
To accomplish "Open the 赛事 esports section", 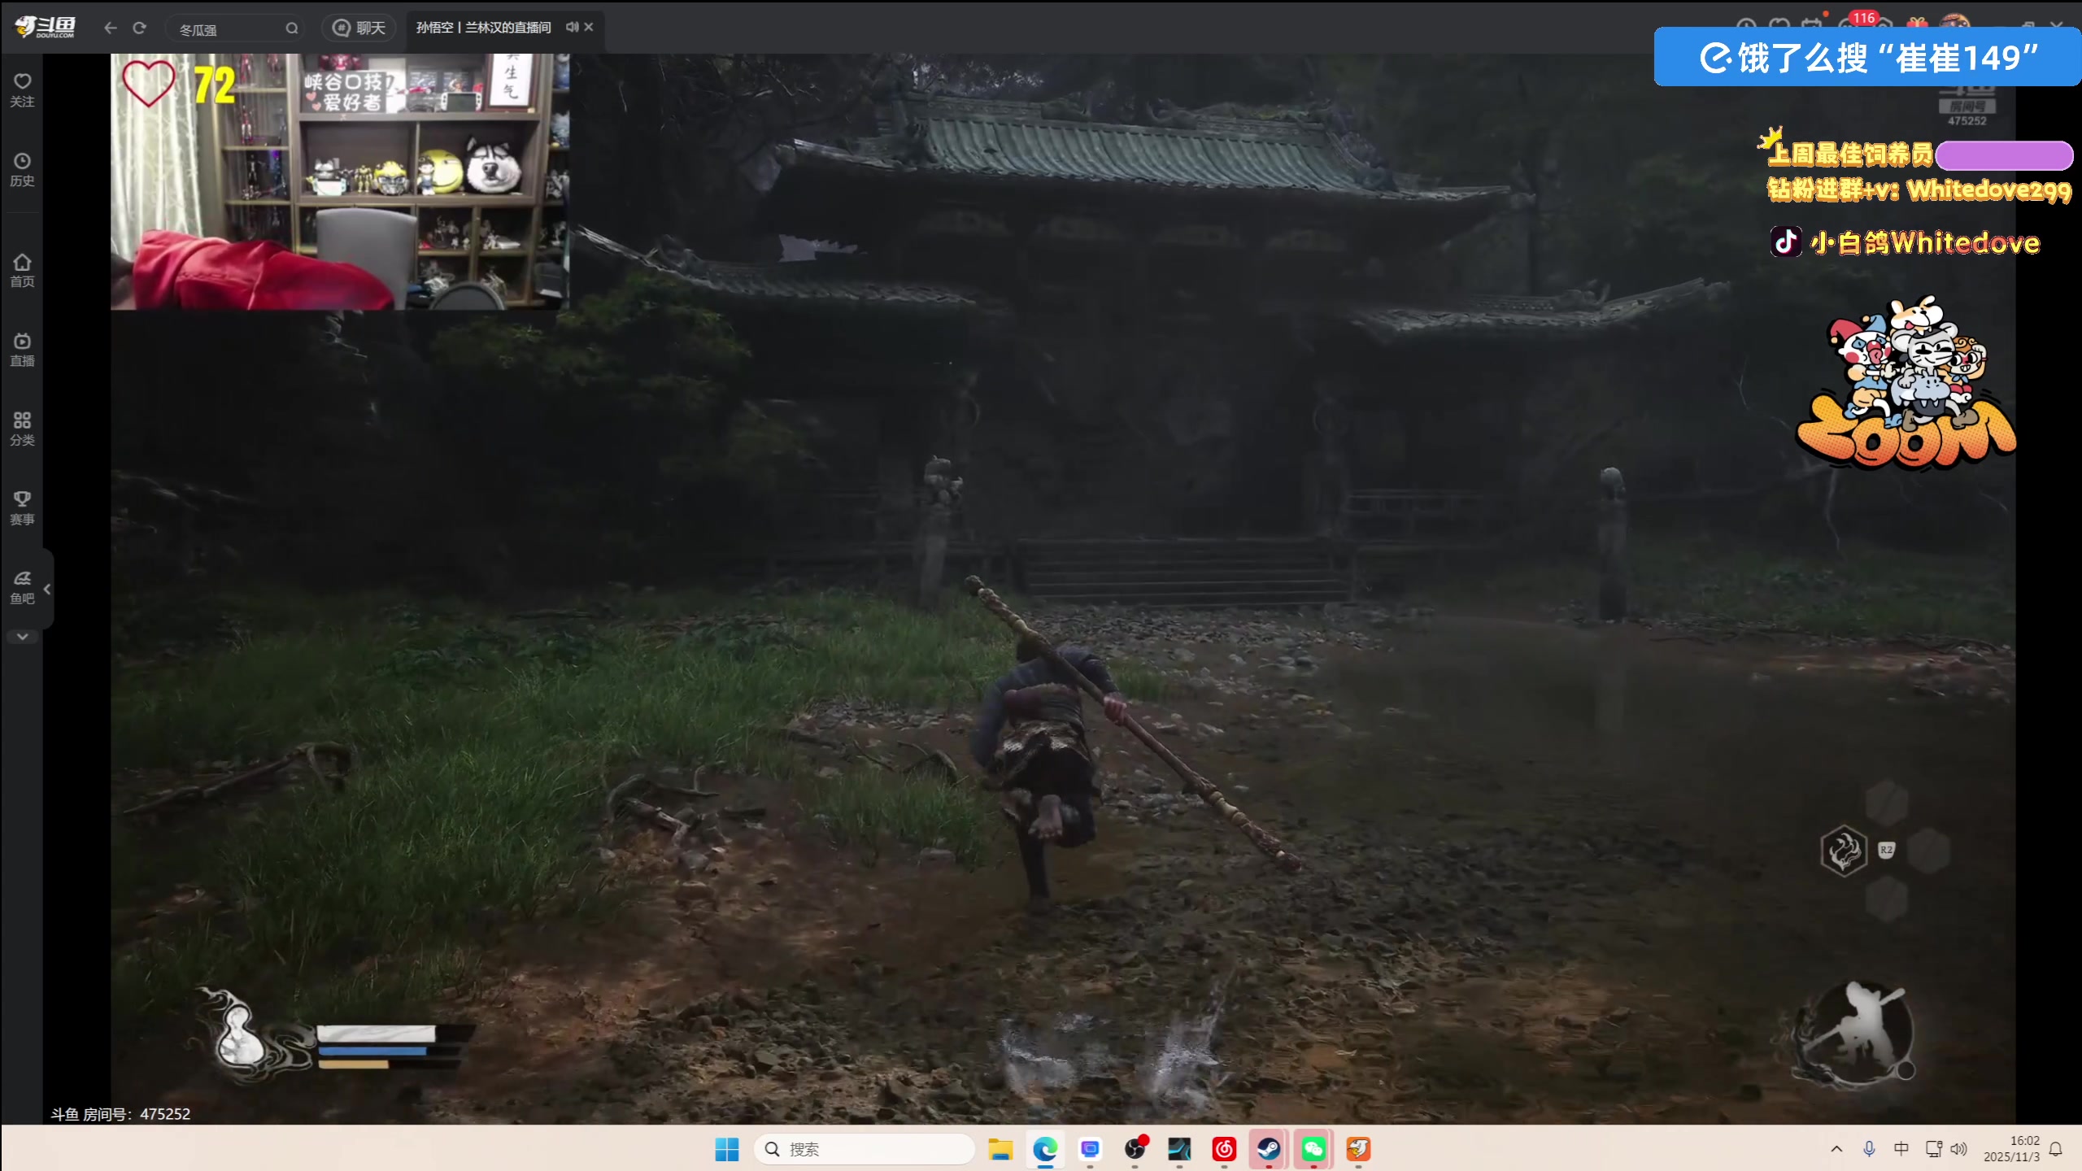I will pos(21,506).
